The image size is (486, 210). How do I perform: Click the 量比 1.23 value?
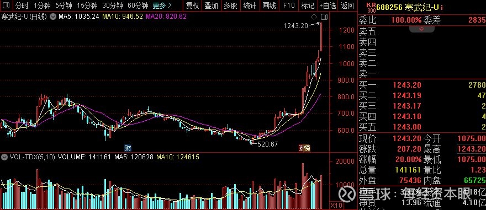pyautogui.click(x=479, y=170)
